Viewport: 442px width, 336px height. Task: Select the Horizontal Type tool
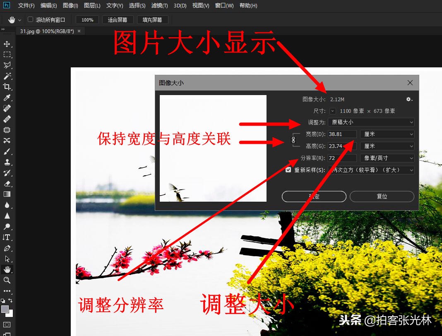(7, 237)
